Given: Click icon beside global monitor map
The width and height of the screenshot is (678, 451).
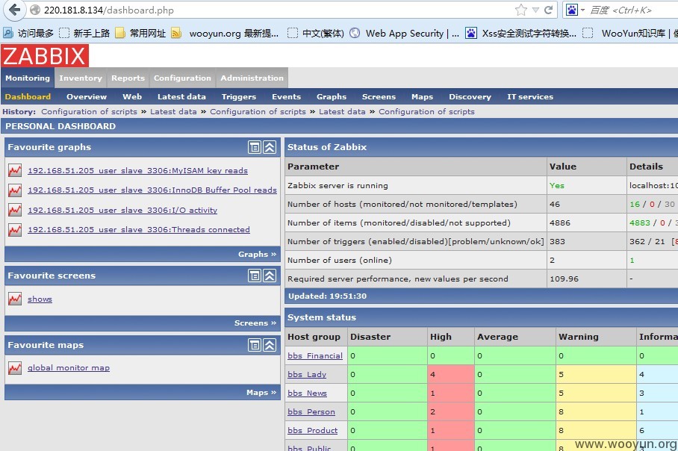Looking at the screenshot, I should click(15, 367).
